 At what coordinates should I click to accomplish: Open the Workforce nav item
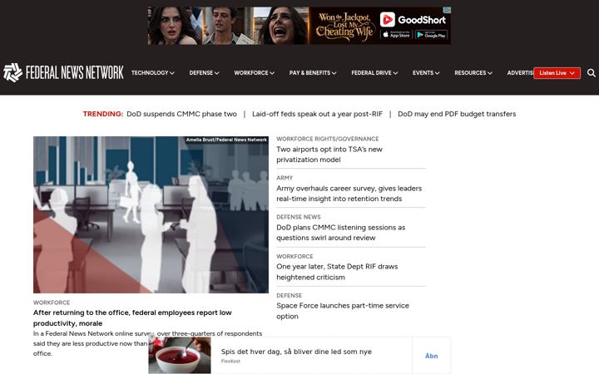pyautogui.click(x=251, y=73)
